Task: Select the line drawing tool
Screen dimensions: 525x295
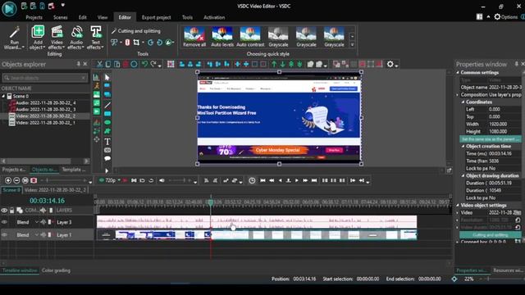Action: [x=107, y=105]
